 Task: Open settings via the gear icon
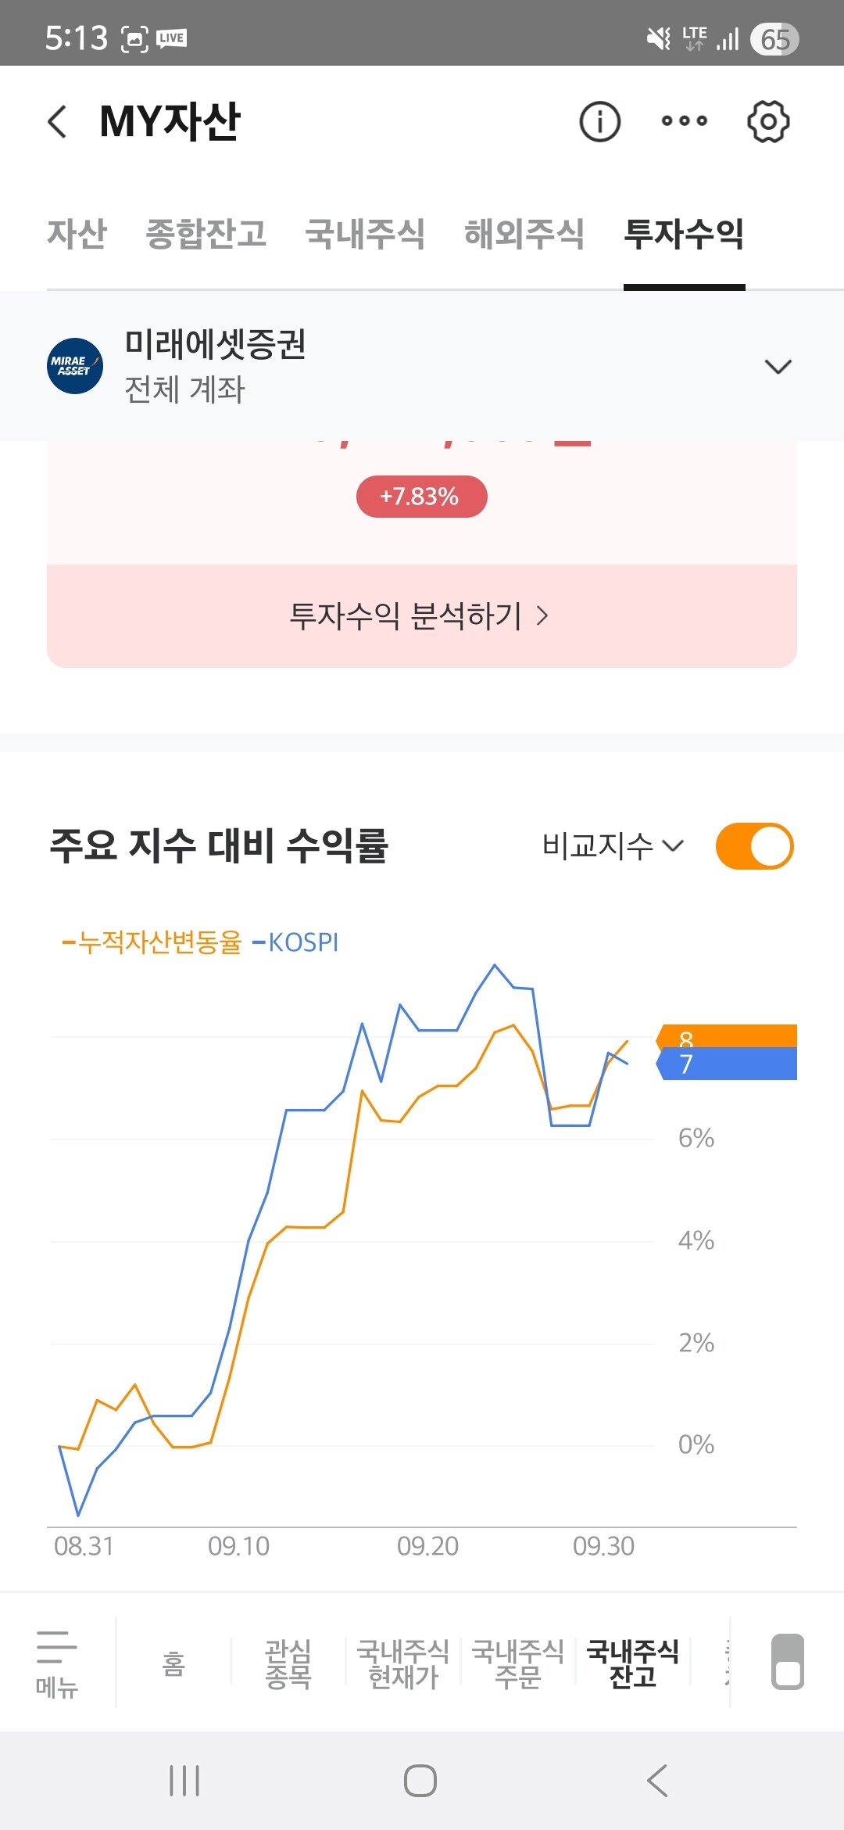pos(768,122)
